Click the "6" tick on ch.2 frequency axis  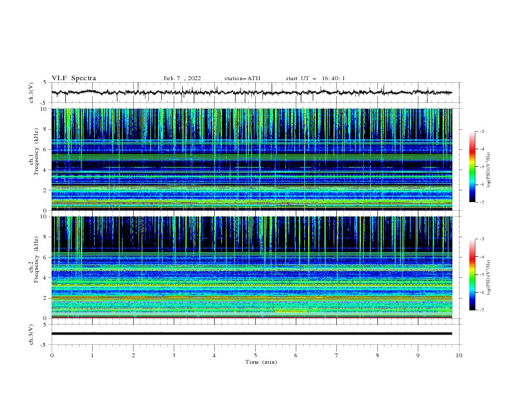click(46, 258)
